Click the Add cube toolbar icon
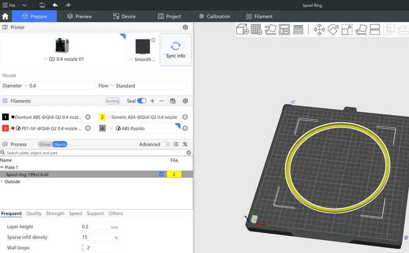This screenshot has width=409, height=253. tap(242, 29)
